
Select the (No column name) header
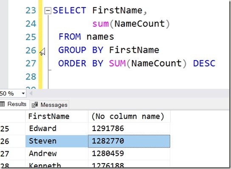[x=129, y=116]
